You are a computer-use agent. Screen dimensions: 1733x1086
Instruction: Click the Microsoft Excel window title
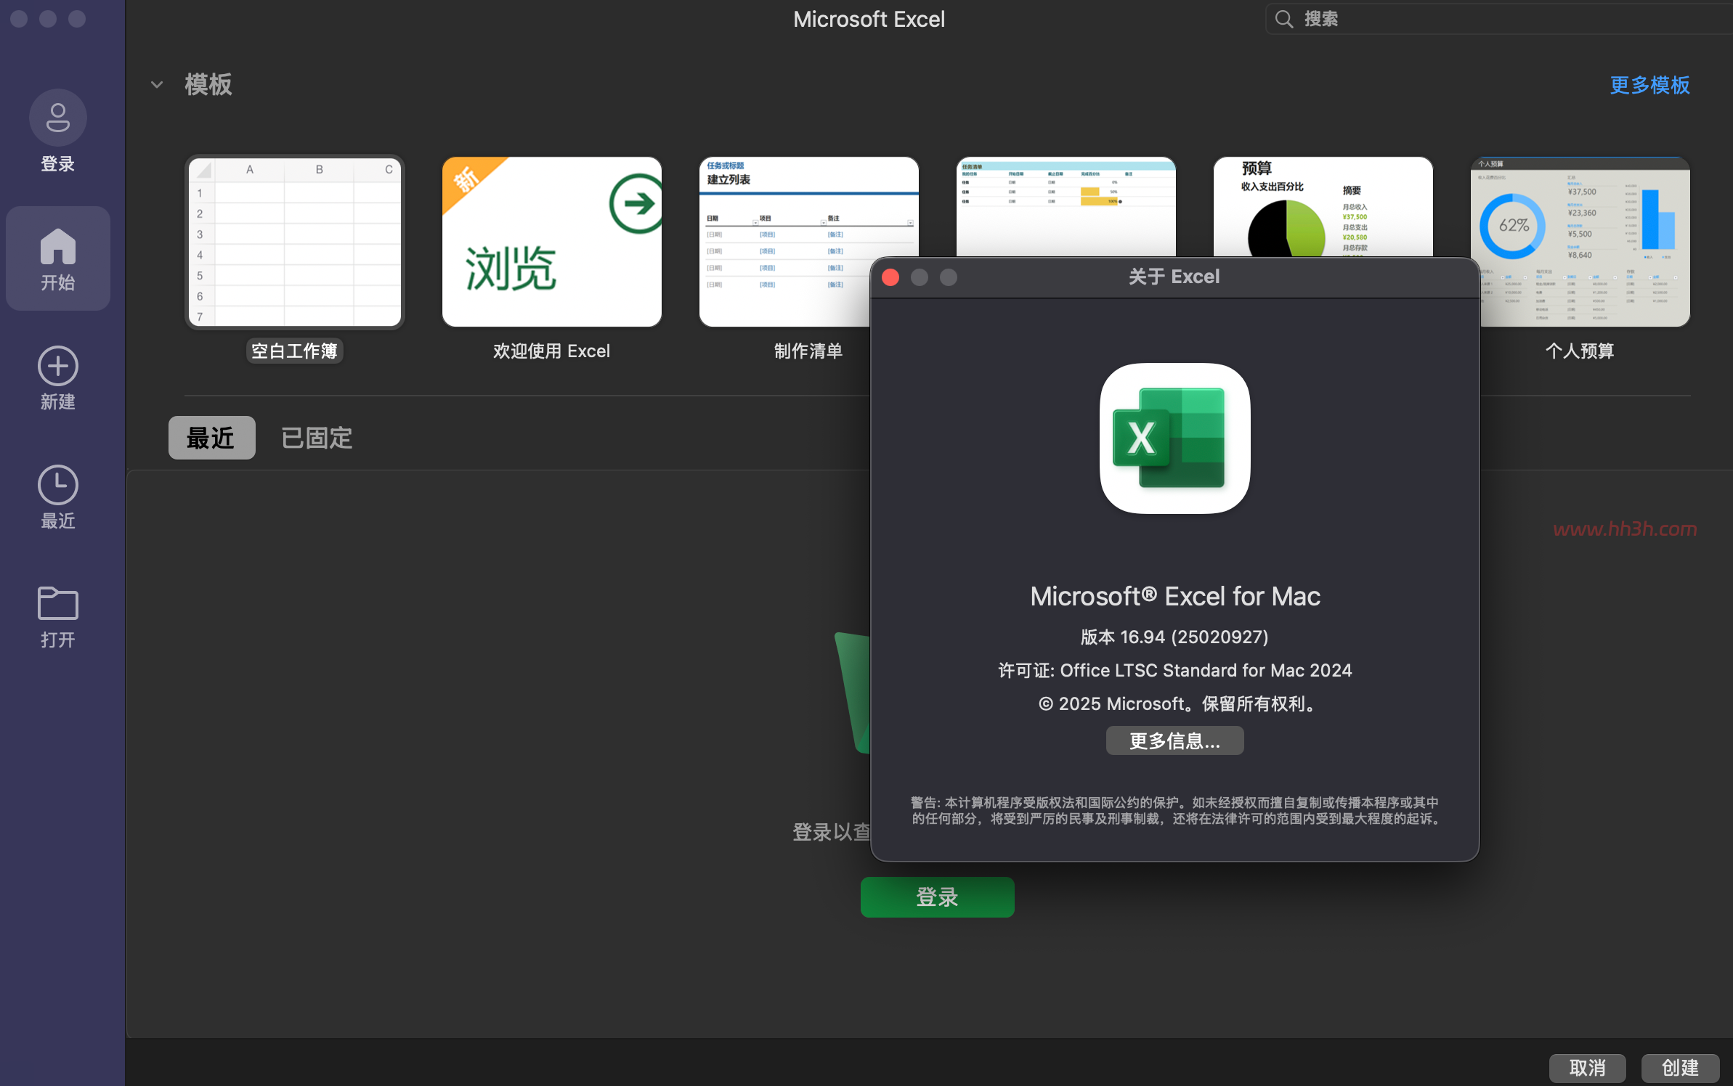coord(869,19)
